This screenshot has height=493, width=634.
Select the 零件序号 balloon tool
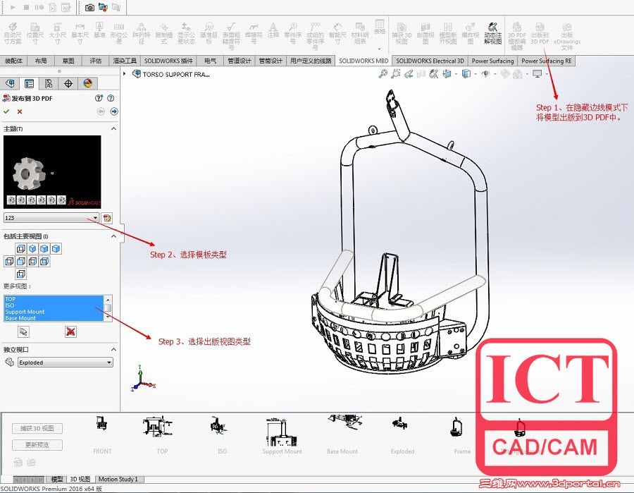(293, 34)
